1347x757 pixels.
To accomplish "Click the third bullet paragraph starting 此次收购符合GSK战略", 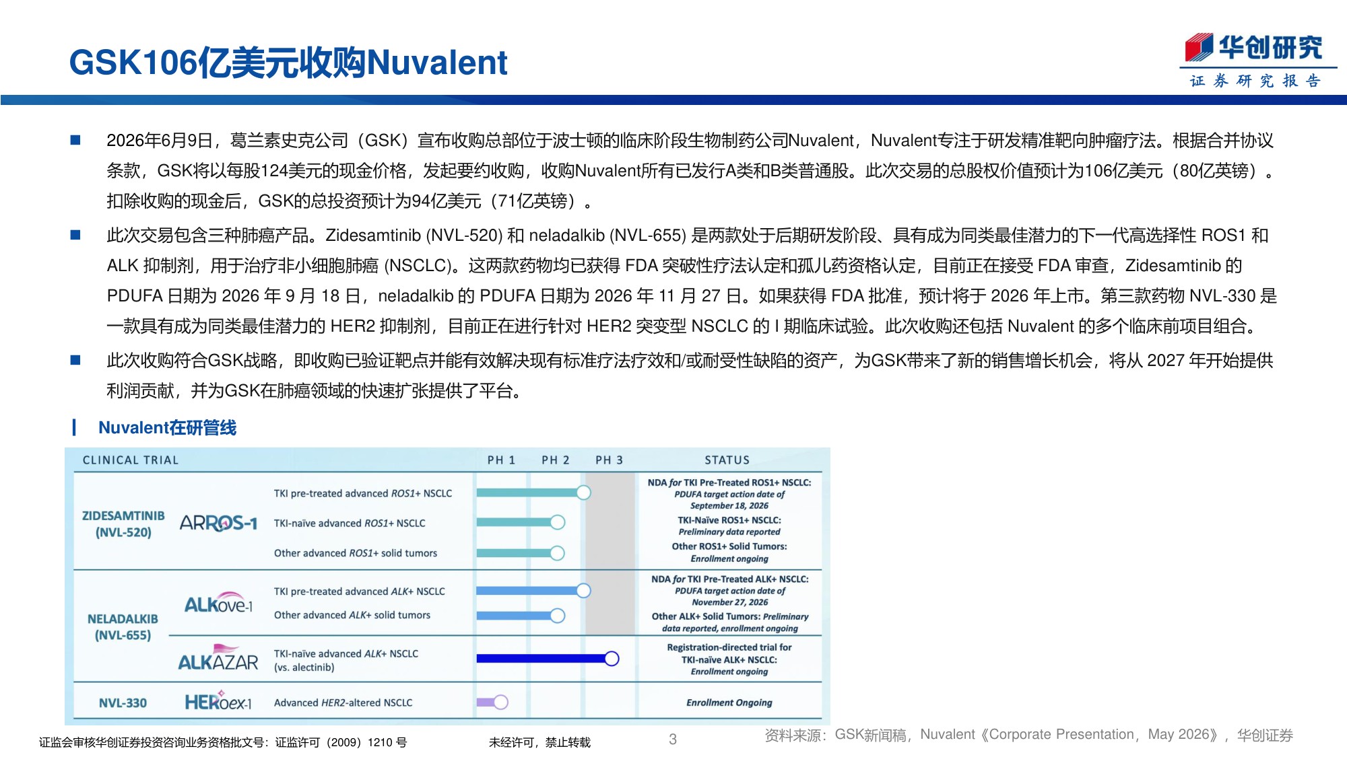I will (x=690, y=375).
